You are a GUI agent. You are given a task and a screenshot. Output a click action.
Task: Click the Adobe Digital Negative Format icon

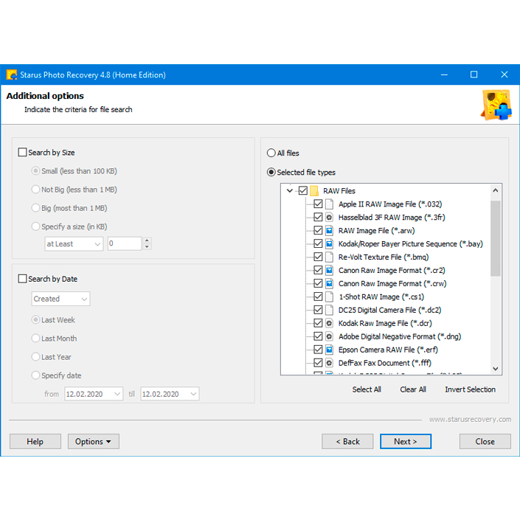pos(329,336)
